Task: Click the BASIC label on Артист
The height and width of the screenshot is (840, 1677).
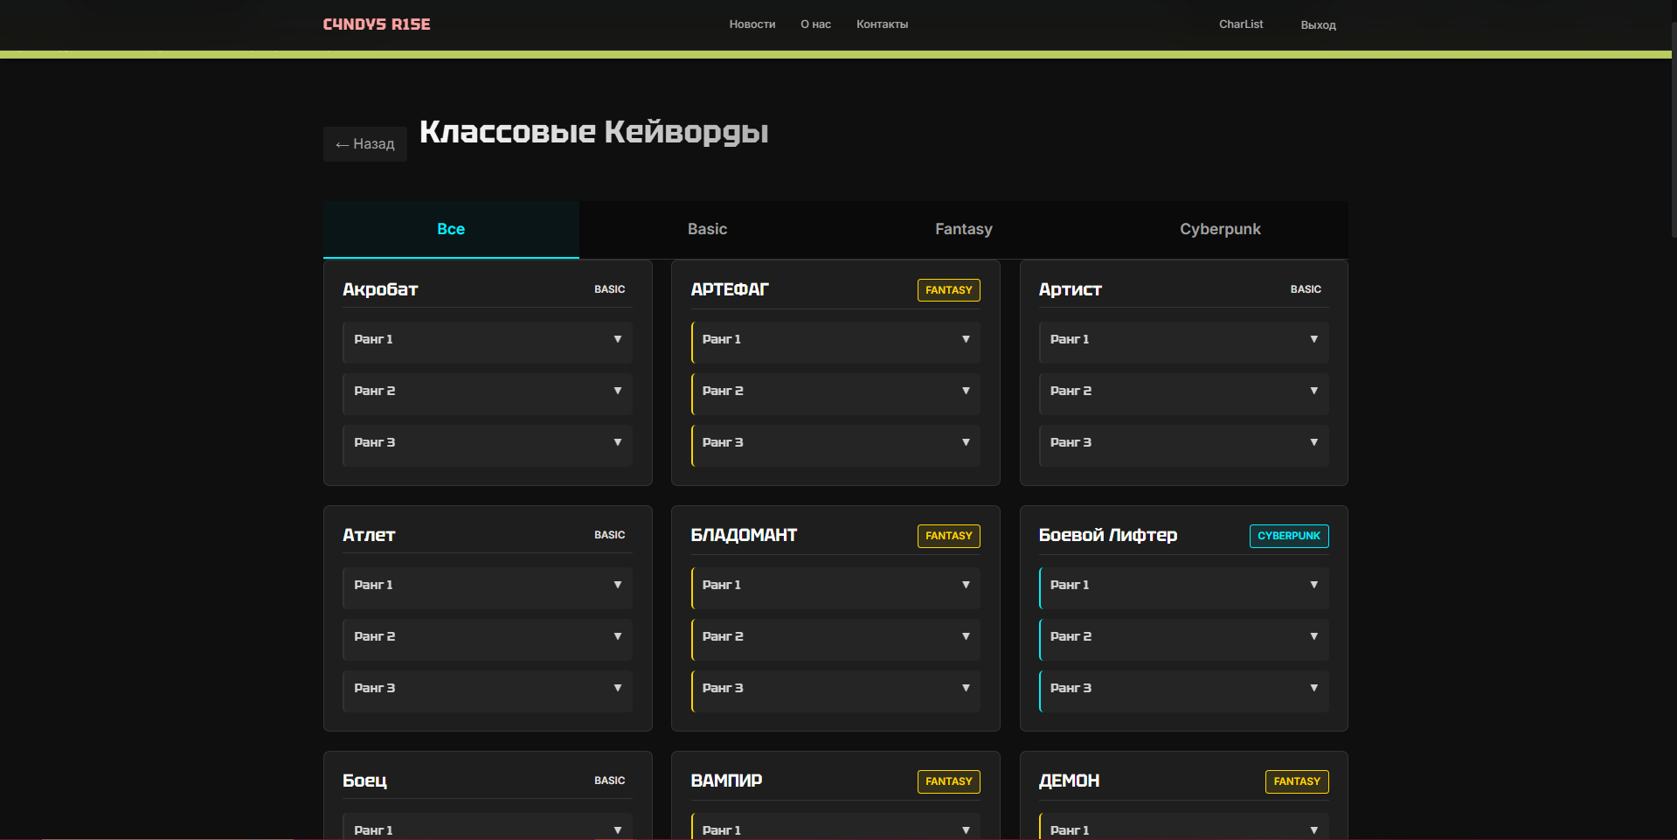Action: click(x=1306, y=289)
